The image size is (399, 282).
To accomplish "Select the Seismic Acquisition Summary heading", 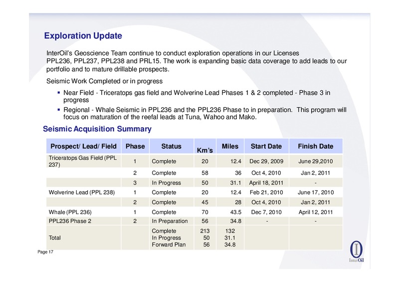I will [x=97, y=129].
